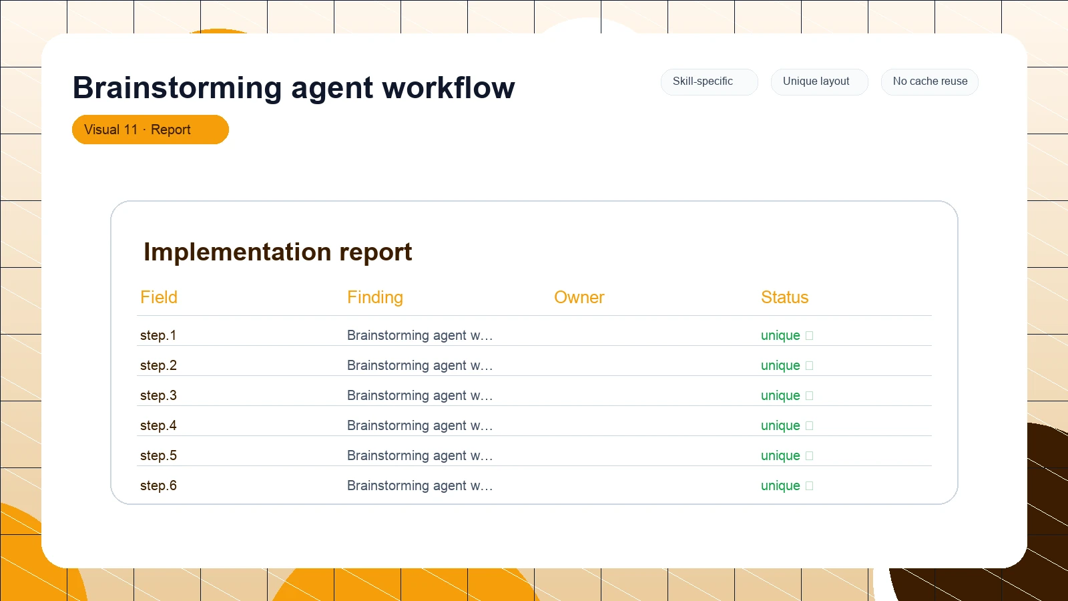This screenshot has width=1068, height=601.
Task: Click the finding text in step.4 row
Action: pyautogui.click(x=420, y=425)
